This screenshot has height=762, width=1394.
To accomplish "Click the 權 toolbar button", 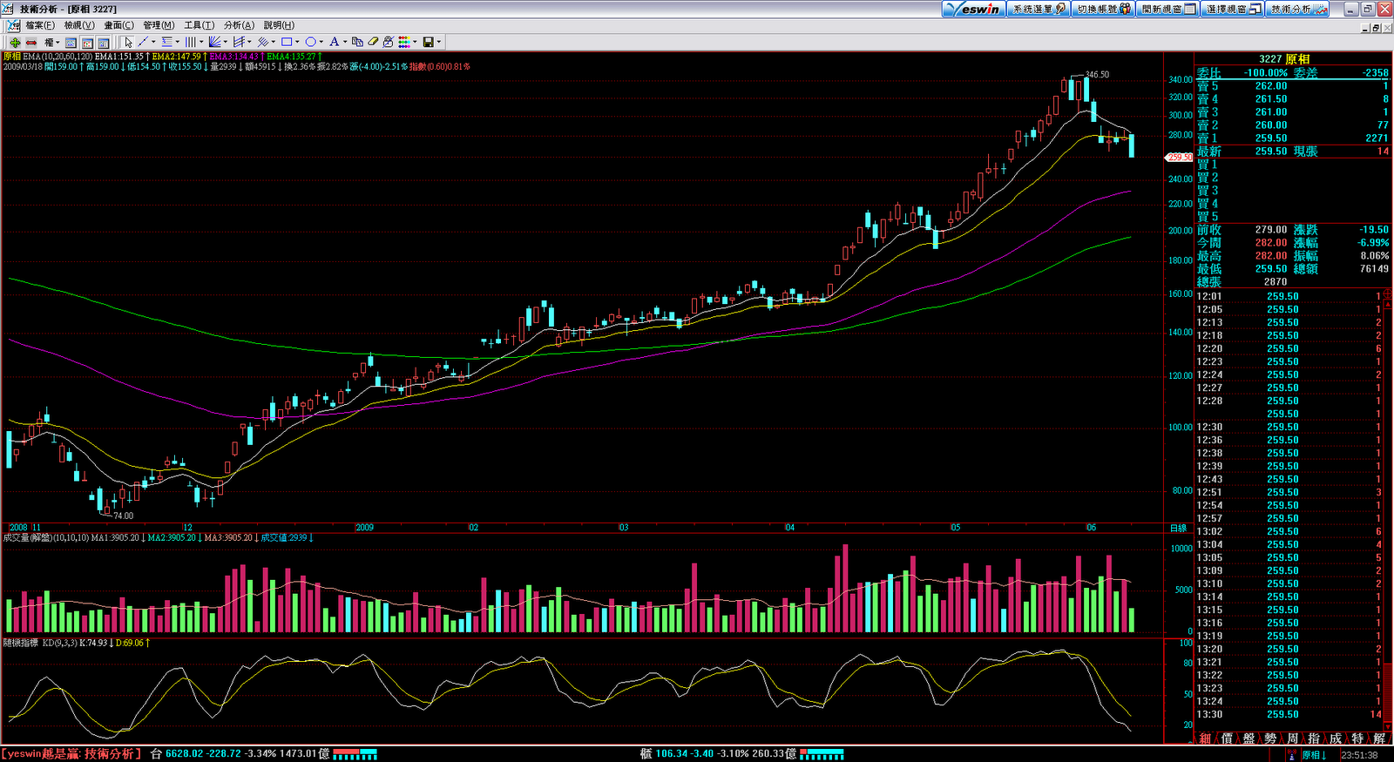I will tap(49, 42).
